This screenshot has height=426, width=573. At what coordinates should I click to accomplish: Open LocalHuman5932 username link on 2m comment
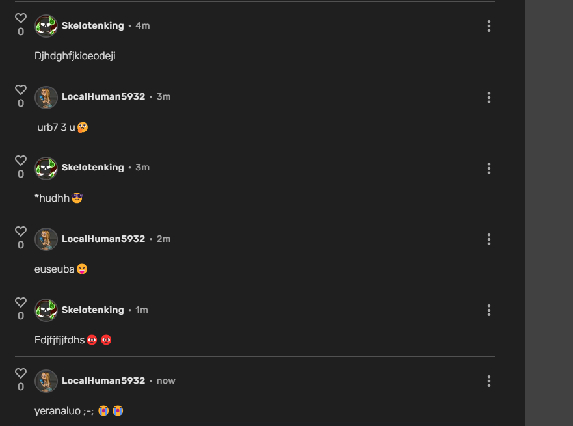(103, 239)
